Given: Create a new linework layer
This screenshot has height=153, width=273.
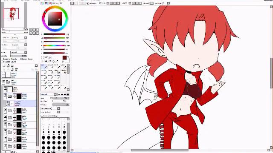Looking at the screenshot, I should click(x=8, y=65).
